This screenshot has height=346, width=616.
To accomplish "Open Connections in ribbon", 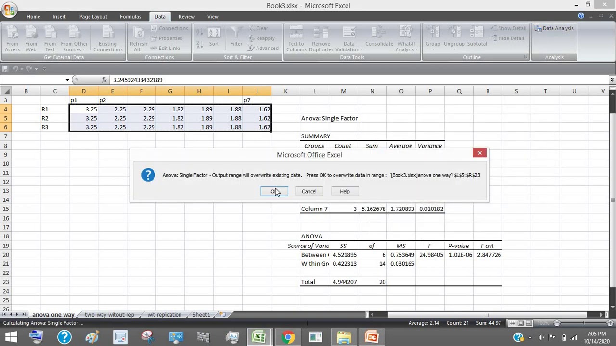I will pyautogui.click(x=169, y=28).
